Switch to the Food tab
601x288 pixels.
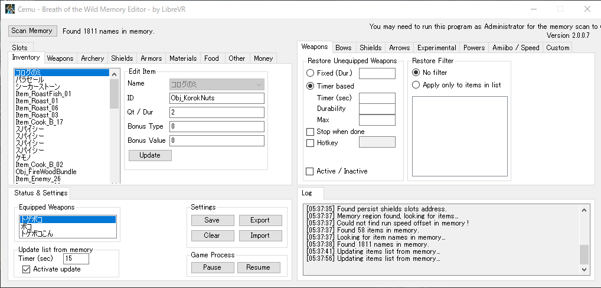pyautogui.click(x=211, y=58)
